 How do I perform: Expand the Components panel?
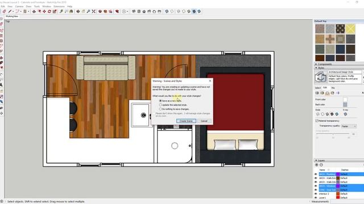coord(316,64)
